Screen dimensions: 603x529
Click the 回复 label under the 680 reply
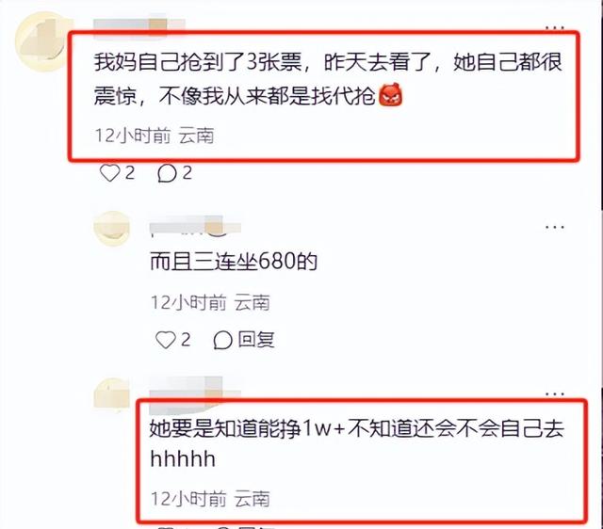coord(256,340)
